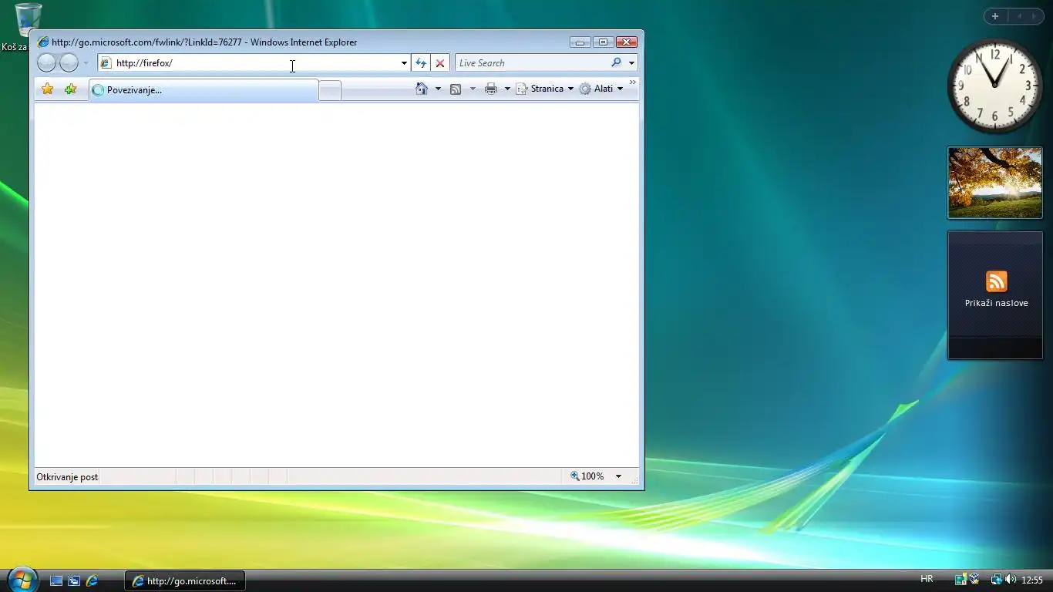The image size is (1053, 592).
Task: Click the Add to Favorites icon
Action: (71, 89)
